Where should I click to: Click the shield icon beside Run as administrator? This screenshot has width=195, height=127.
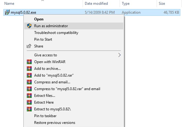pyautogui.click(x=29, y=26)
